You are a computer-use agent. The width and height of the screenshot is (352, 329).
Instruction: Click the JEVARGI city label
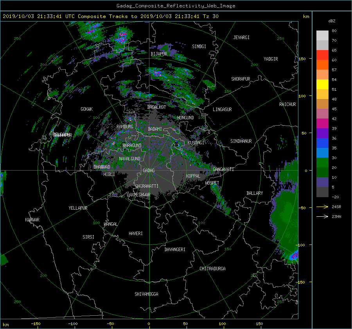pyautogui.click(x=241, y=38)
